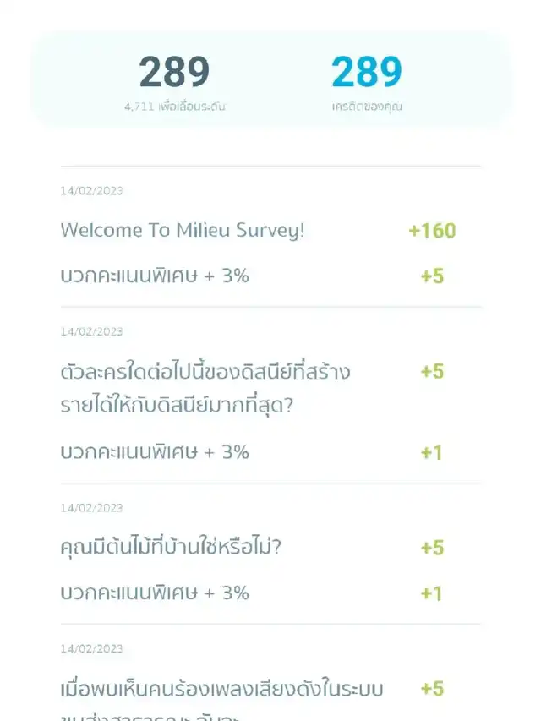Tap the +5 points beside the singing question
541x721 pixels.
[x=432, y=689]
